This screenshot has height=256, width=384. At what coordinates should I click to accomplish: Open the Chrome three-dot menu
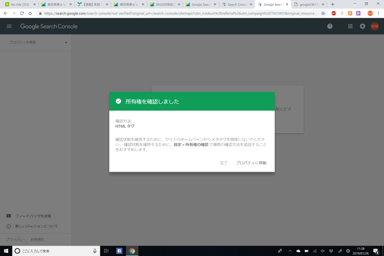(378, 13)
